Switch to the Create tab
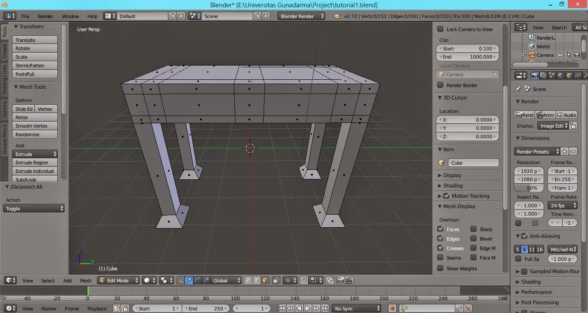 click(5, 51)
